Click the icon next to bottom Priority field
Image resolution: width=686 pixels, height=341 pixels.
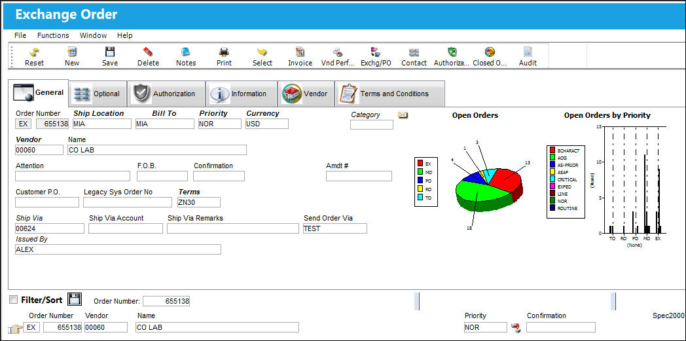(516, 327)
